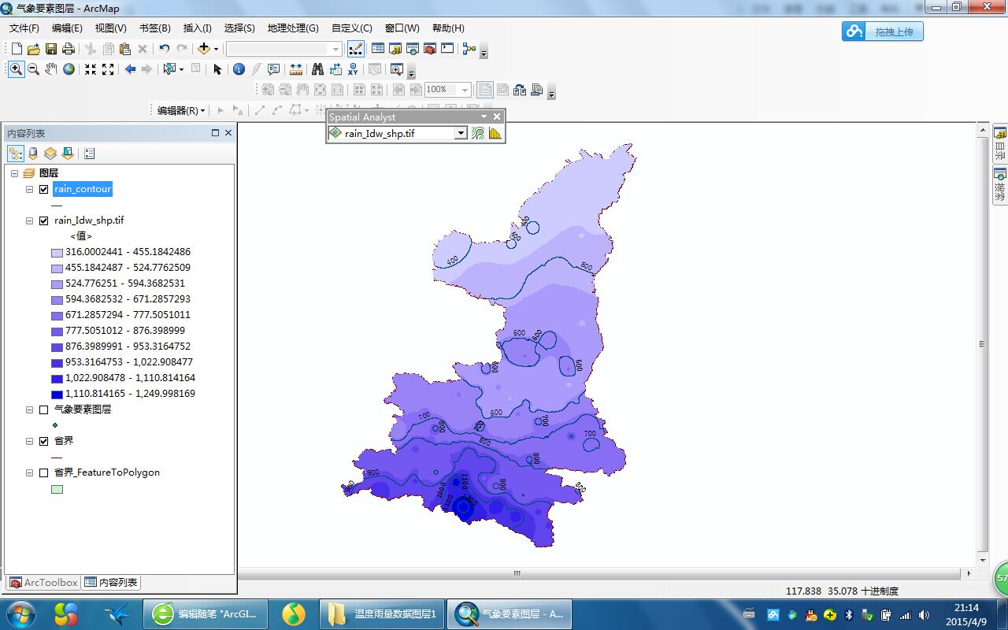Open the 帮助(H) menu
The width and height of the screenshot is (1008, 630).
(448, 28)
